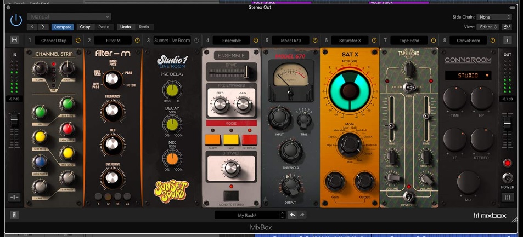Click the red LOW SHELF knob
The image size is (523, 237).
click(68, 129)
